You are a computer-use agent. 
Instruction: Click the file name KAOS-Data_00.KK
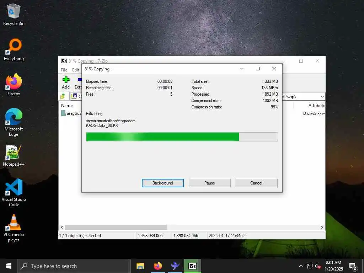tap(102, 125)
